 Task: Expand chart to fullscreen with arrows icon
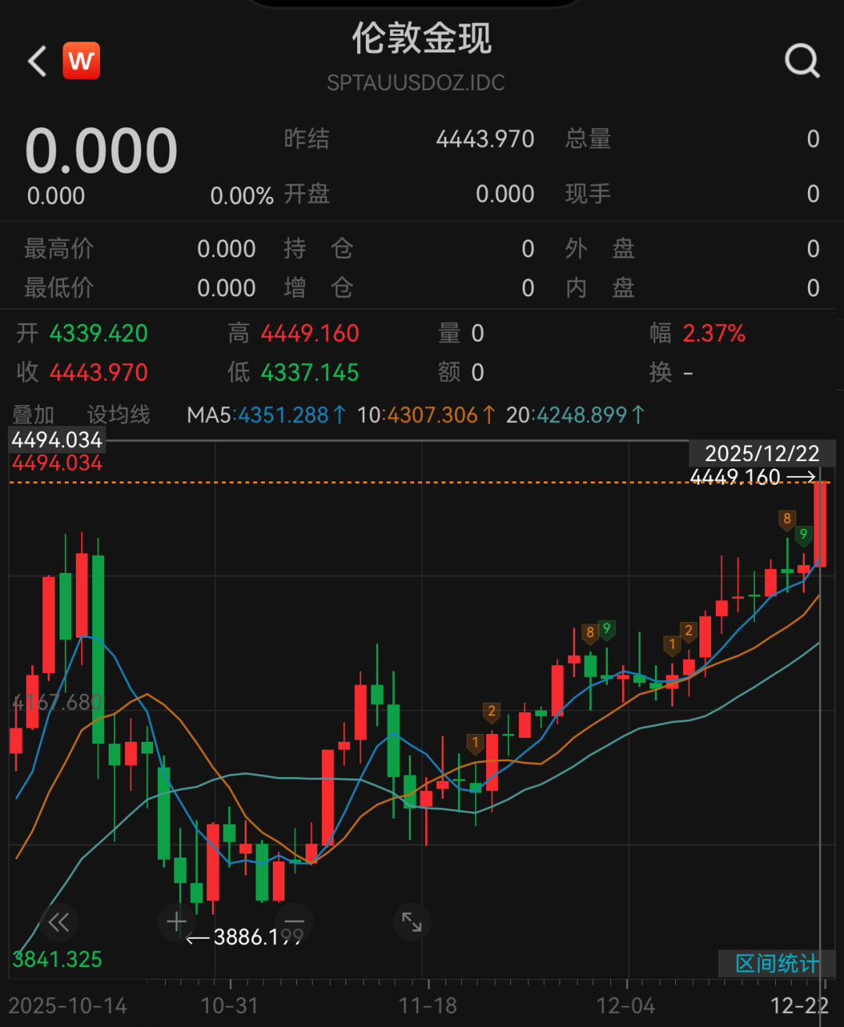coord(412,922)
